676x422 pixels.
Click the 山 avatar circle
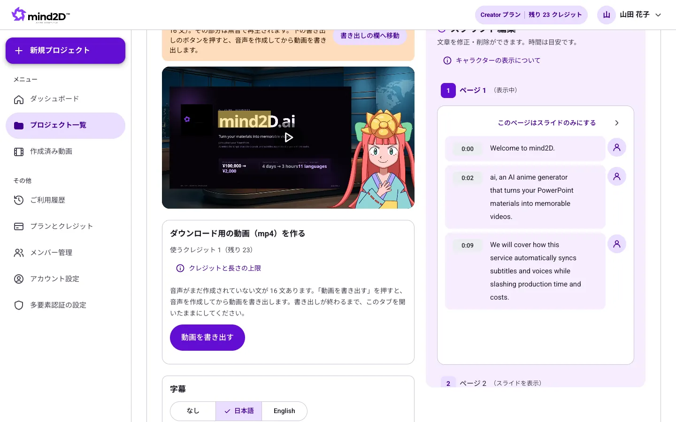pyautogui.click(x=607, y=15)
